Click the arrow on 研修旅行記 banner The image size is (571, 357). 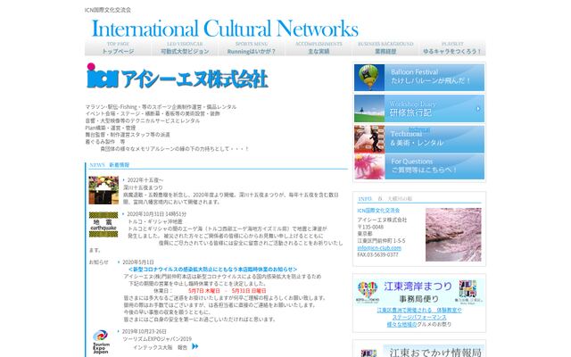478,109
